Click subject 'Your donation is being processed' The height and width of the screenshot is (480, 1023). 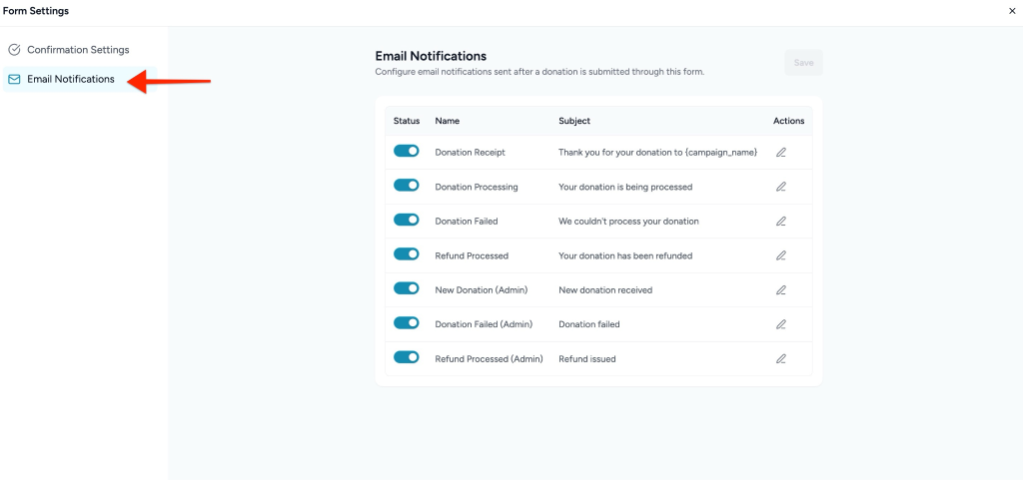625,187
